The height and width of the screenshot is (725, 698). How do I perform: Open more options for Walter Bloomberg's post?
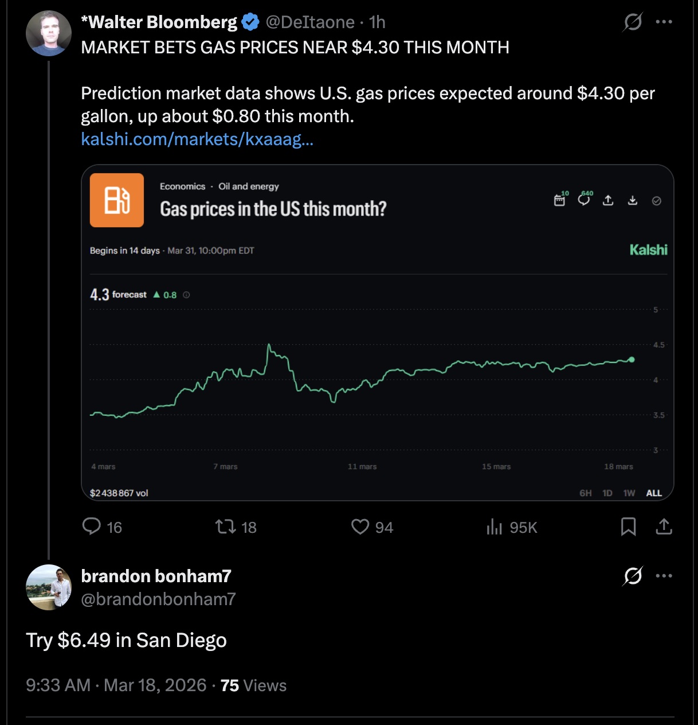[x=664, y=22]
